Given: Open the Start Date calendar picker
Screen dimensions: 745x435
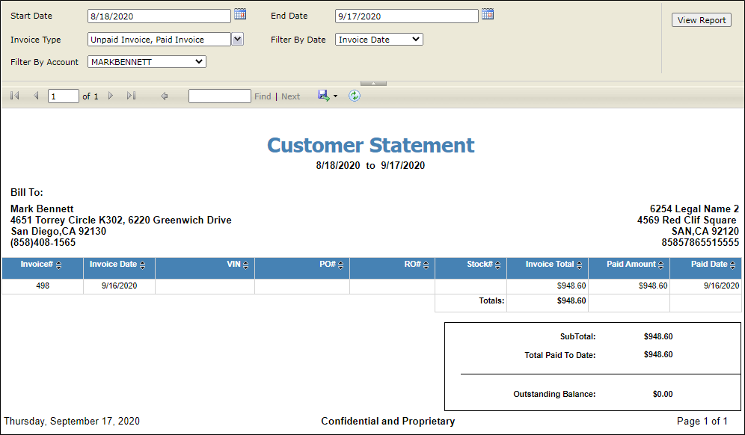Looking at the screenshot, I should point(240,14).
